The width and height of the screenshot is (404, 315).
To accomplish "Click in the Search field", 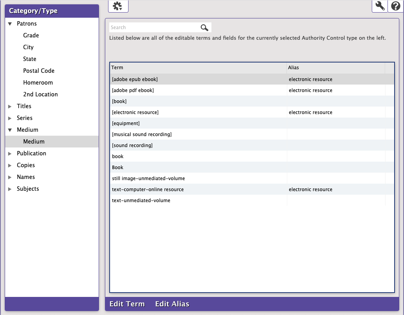I will [x=153, y=28].
